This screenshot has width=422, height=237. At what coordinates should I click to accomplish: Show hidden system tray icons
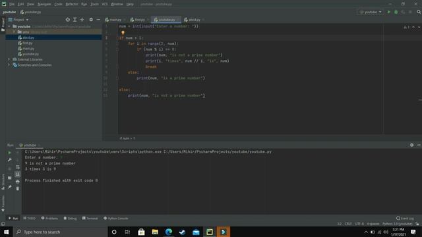(366, 232)
